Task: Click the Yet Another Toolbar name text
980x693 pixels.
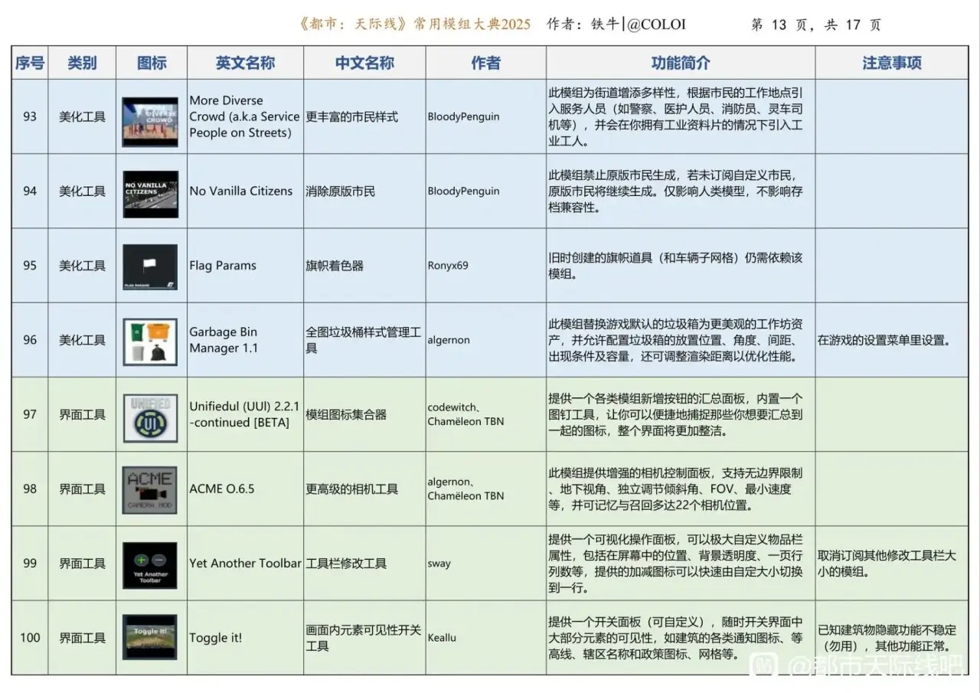Action: 245,564
